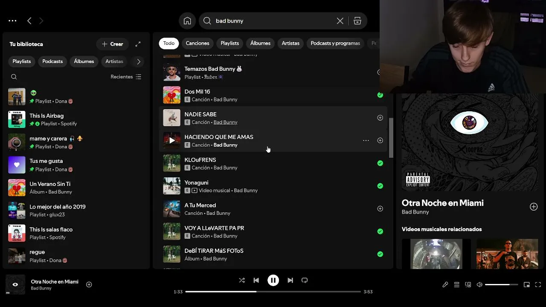Show lyrics for the current song
This screenshot has width=546, height=307.
click(x=445, y=284)
